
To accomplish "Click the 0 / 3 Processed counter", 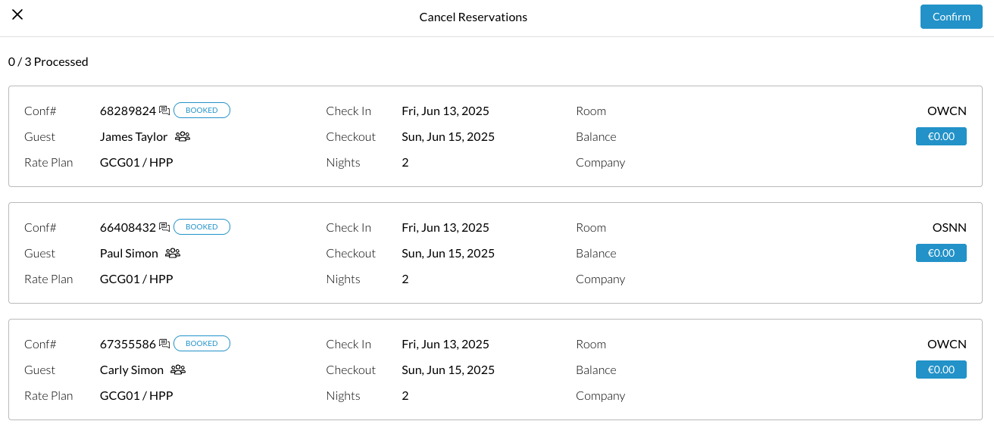I will (x=48, y=61).
